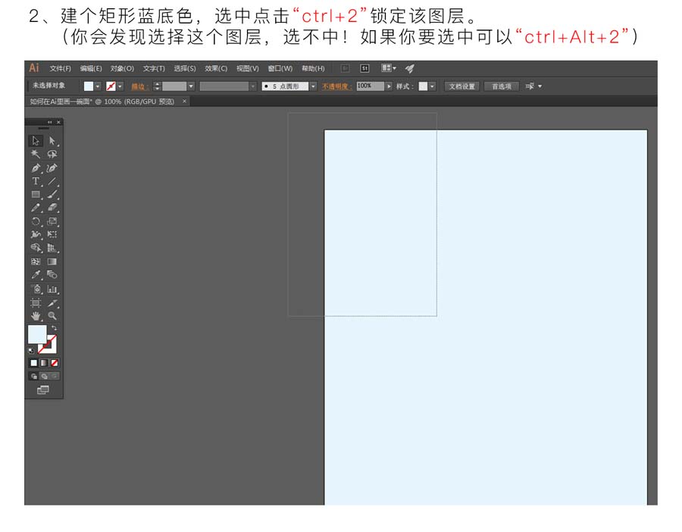Open the 样式 graphic style dropdown
The height and width of the screenshot is (532, 682).
pyautogui.click(x=432, y=86)
